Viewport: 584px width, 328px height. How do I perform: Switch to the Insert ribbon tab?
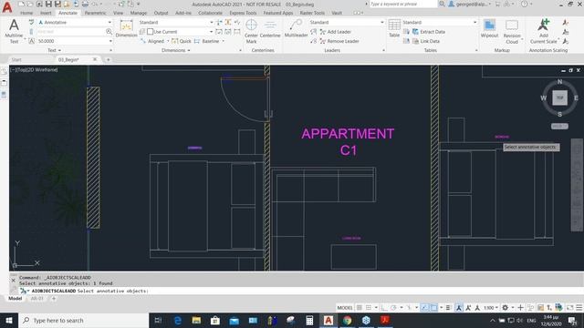(46, 13)
